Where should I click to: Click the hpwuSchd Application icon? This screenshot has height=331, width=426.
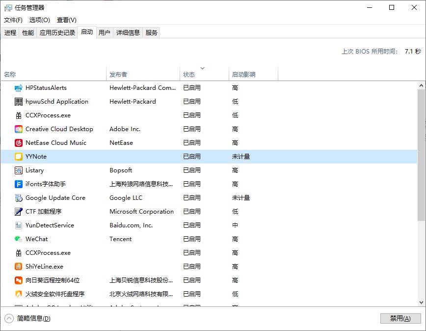[x=19, y=102]
